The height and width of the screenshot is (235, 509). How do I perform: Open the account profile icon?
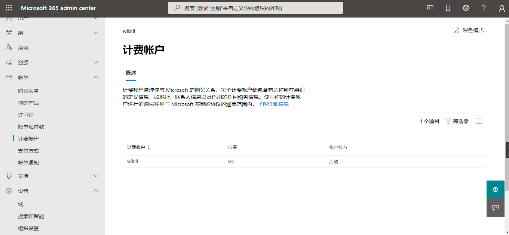coord(502,8)
